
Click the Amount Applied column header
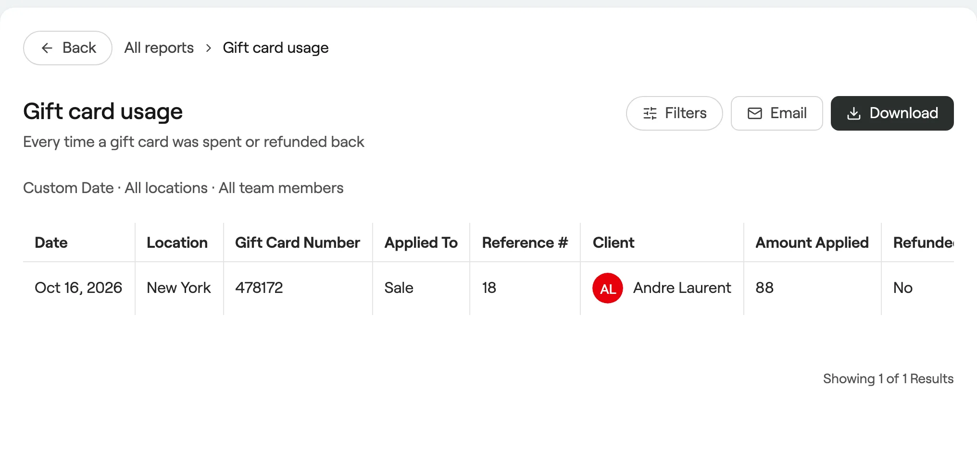point(812,243)
